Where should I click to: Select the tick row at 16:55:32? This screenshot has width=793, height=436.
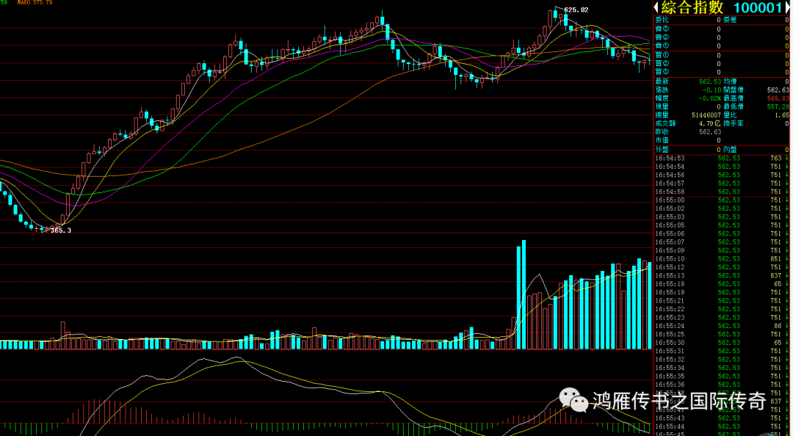pos(722,360)
